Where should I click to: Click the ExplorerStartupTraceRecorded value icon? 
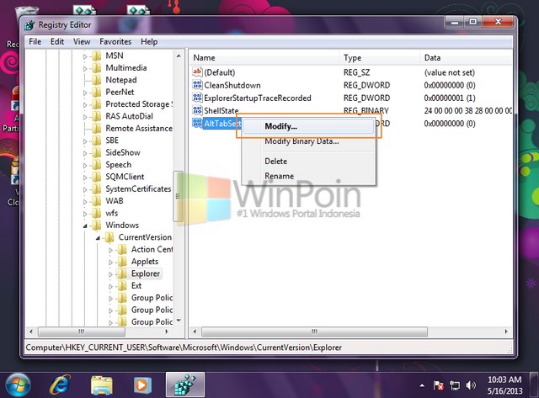click(x=197, y=98)
